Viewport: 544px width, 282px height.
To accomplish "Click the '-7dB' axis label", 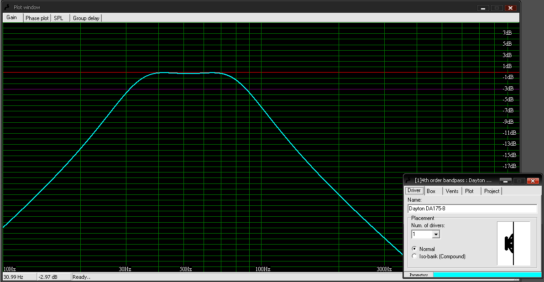I will click(x=508, y=110).
